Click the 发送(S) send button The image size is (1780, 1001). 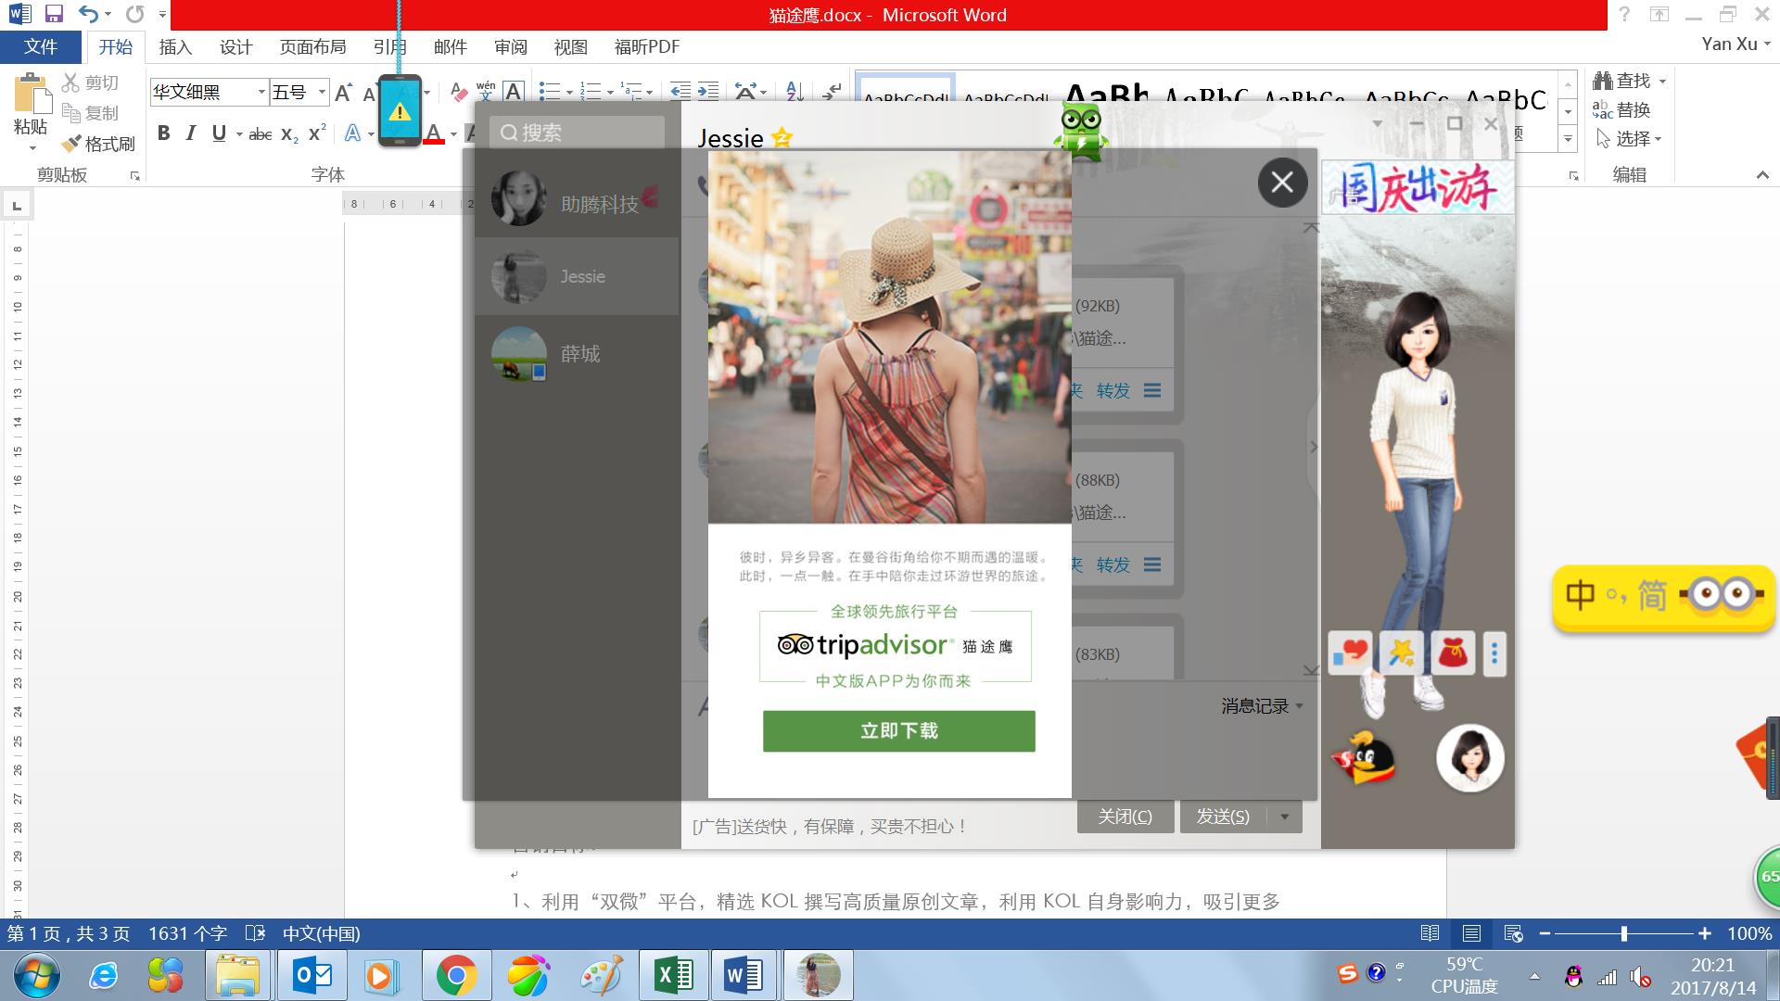[x=1223, y=817]
